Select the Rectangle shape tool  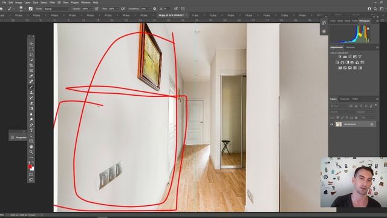(31, 141)
